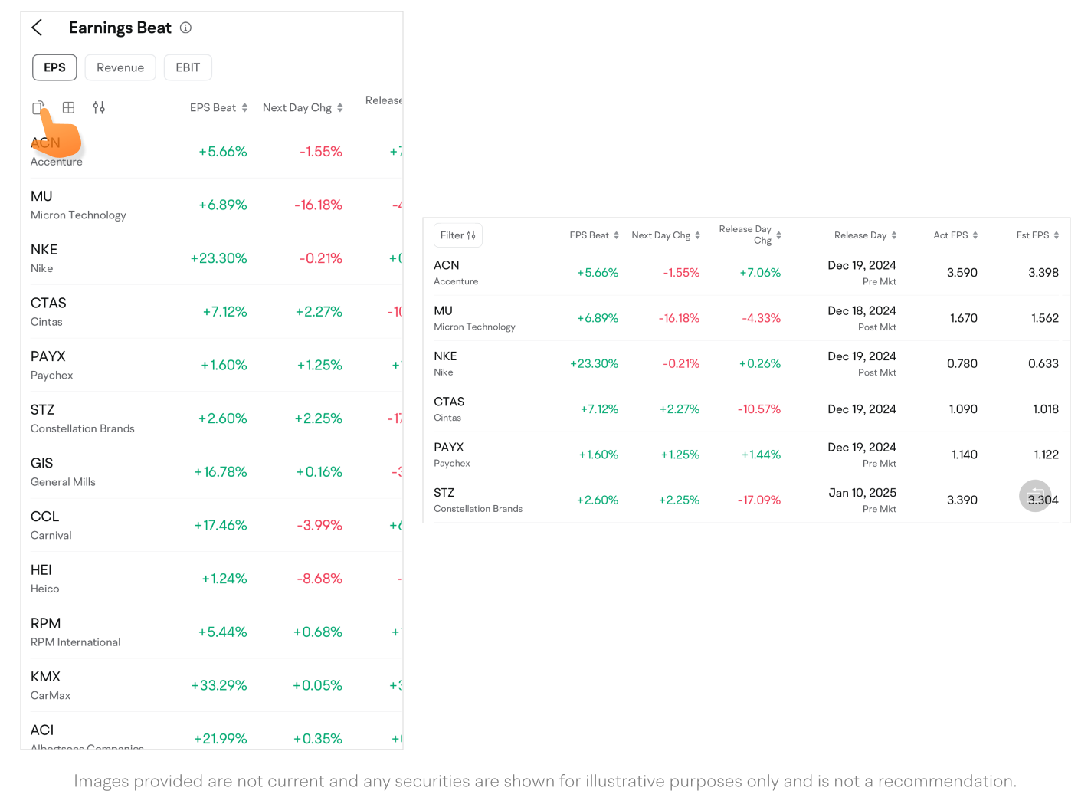Switch to the Revenue tab
Screen dimensions: 1091x804
[x=120, y=67]
